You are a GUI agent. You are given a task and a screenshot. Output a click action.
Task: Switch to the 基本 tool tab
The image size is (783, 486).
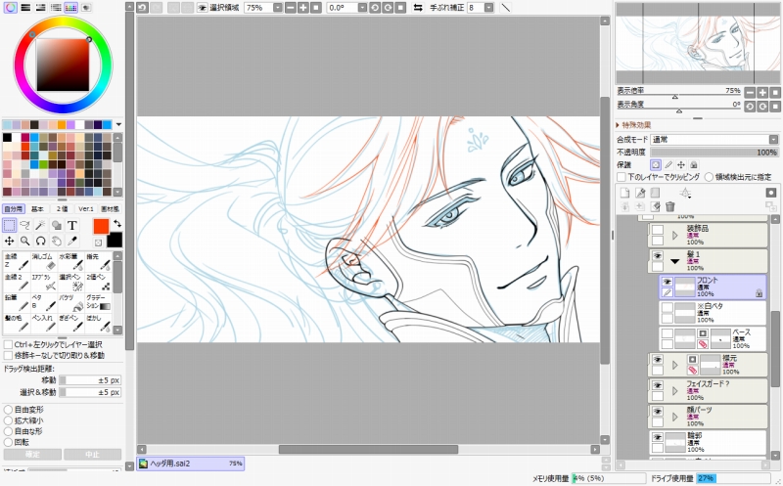coord(37,209)
